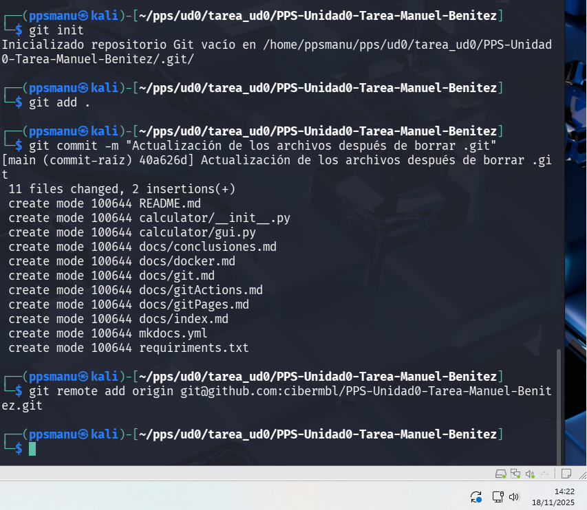The width and height of the screenshot is (587, 510).
Task: Open the Windows Update sync tray icon
Action: (x=476, y=497)
